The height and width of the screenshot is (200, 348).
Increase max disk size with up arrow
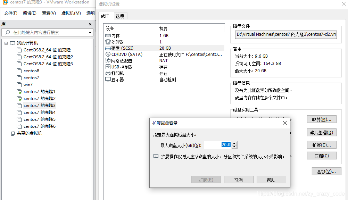pos(234,143)
